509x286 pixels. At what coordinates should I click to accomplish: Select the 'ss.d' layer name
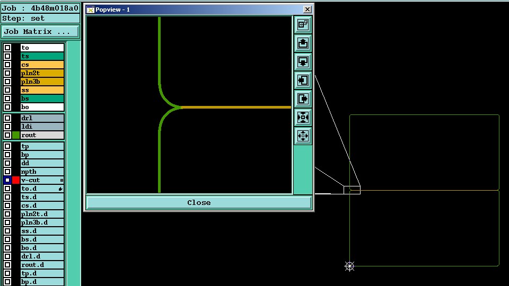[x=42, y=231]
